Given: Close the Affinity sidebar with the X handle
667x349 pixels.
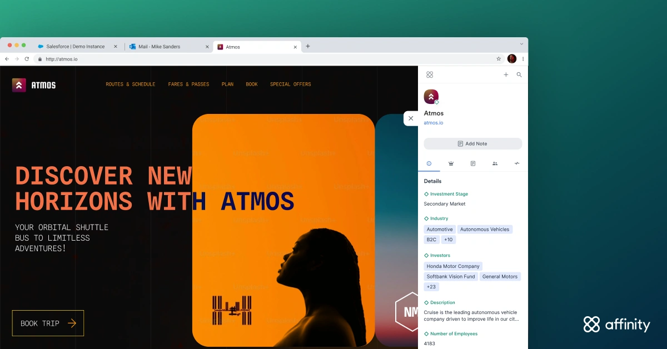Looking at the screenshot, I should tap(411, 118).
